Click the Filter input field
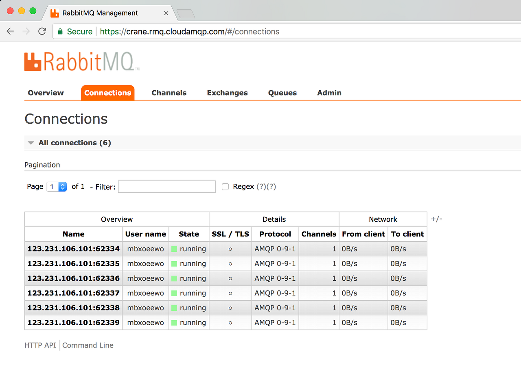 pos(166,186)
